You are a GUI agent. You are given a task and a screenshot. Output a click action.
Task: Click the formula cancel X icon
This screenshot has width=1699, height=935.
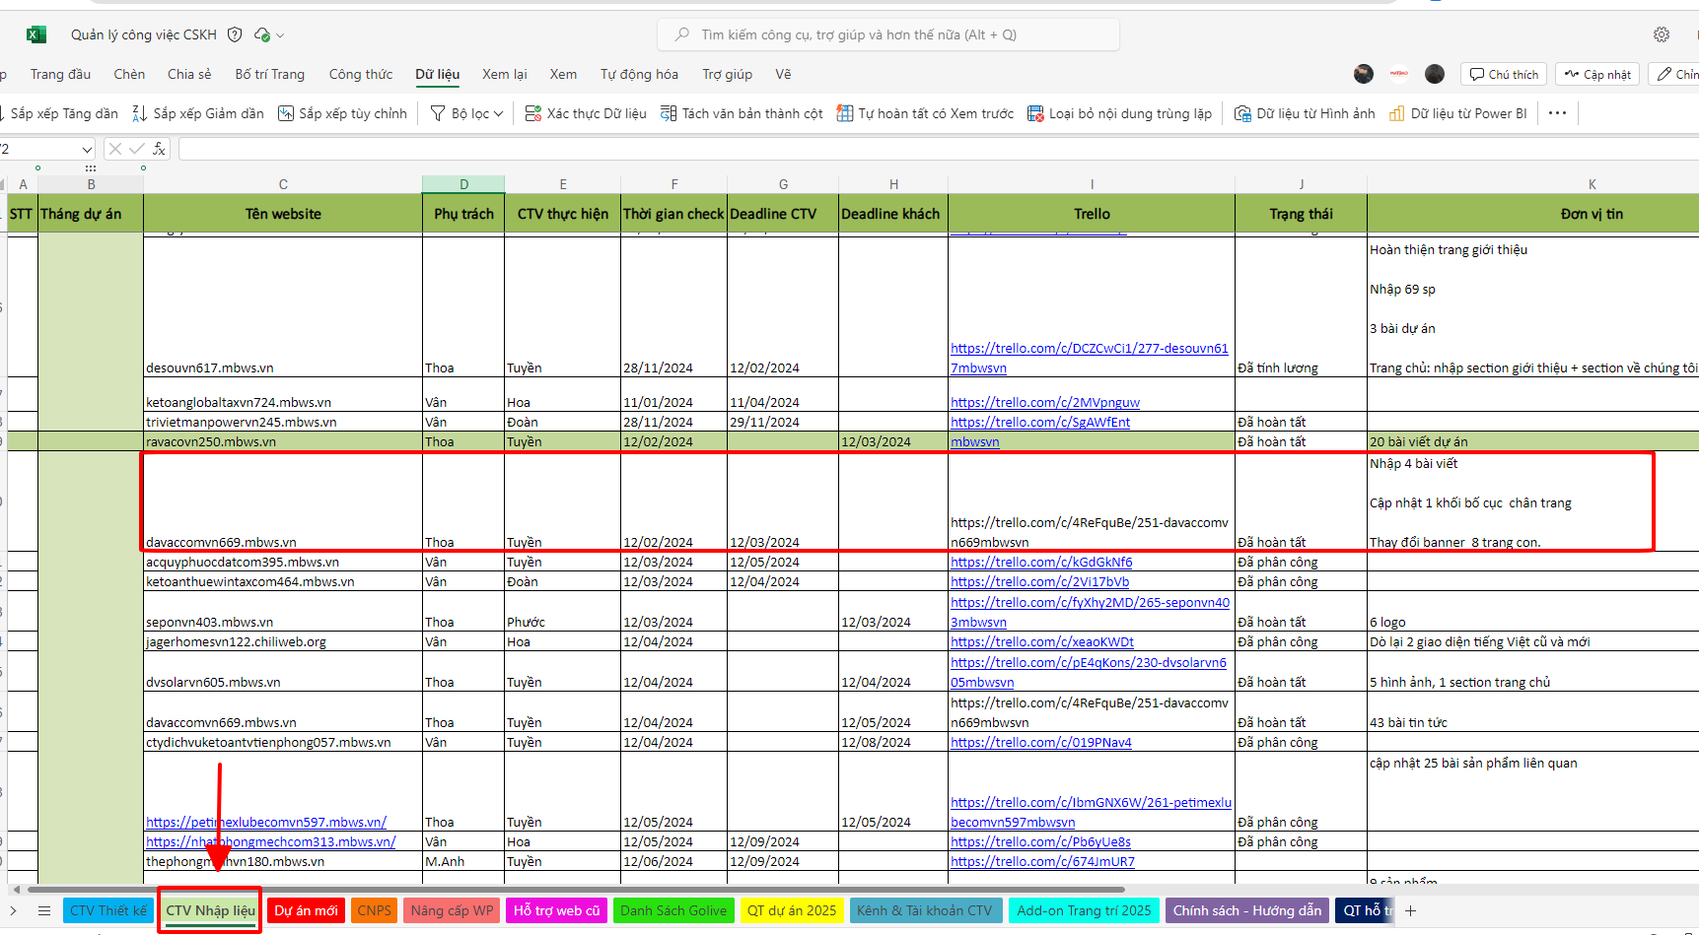tap(115, 149)
